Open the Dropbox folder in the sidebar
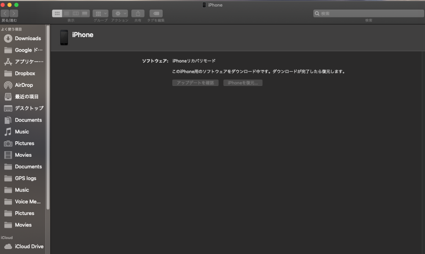This screenshot has height=254, width=425. (x=23, y=73)
